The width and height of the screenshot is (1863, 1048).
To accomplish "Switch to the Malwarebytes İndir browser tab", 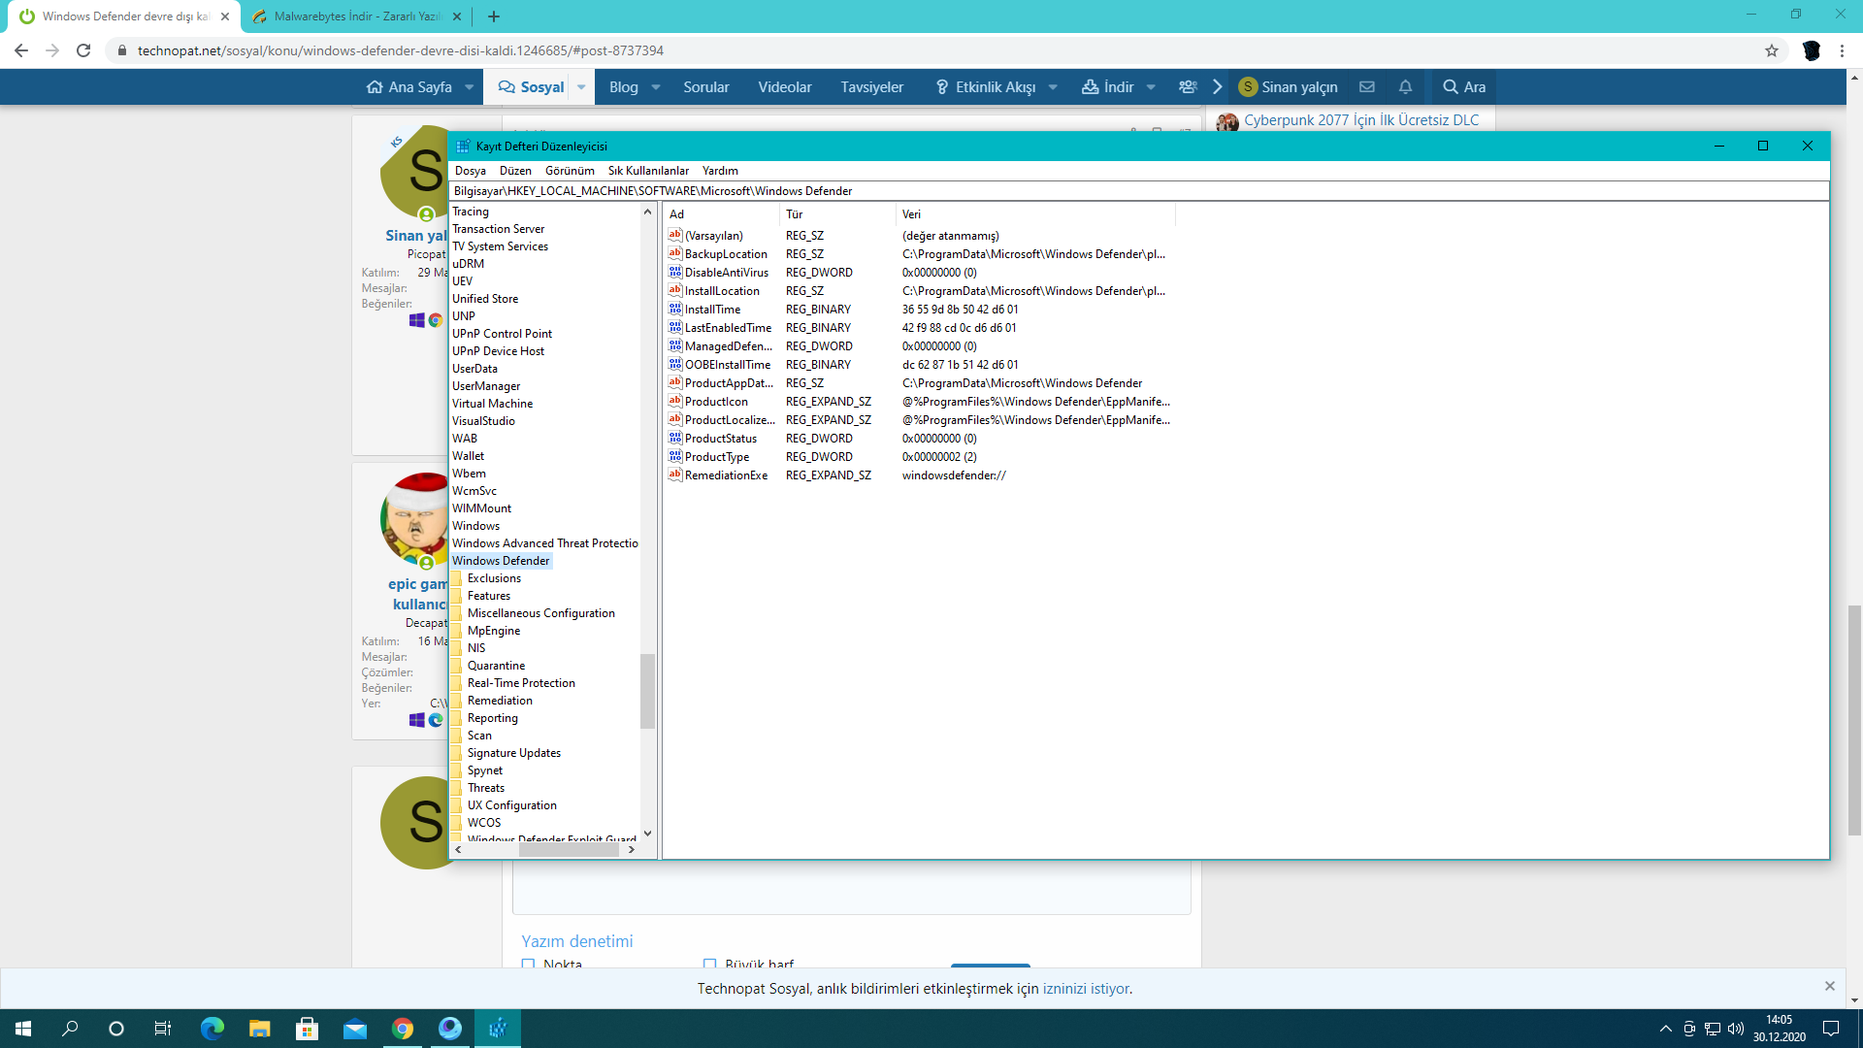I will [x=355, y=16].
